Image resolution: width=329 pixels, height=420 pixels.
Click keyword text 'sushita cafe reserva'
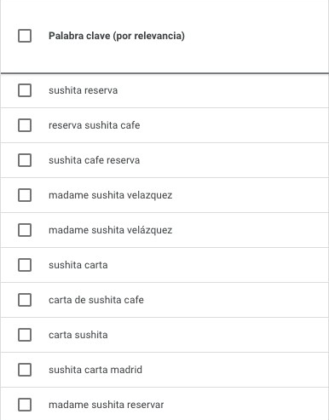[x=94, y=160]
